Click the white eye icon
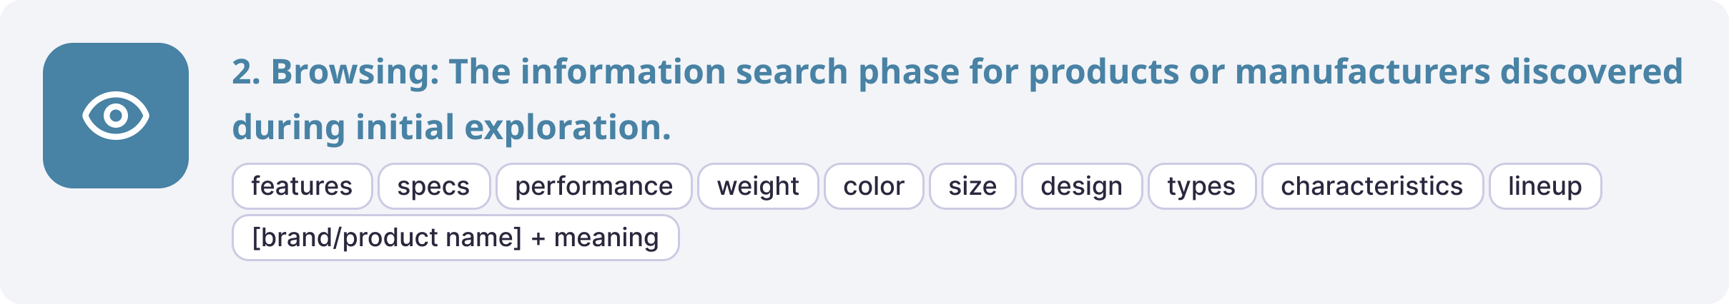 [116, 116]
